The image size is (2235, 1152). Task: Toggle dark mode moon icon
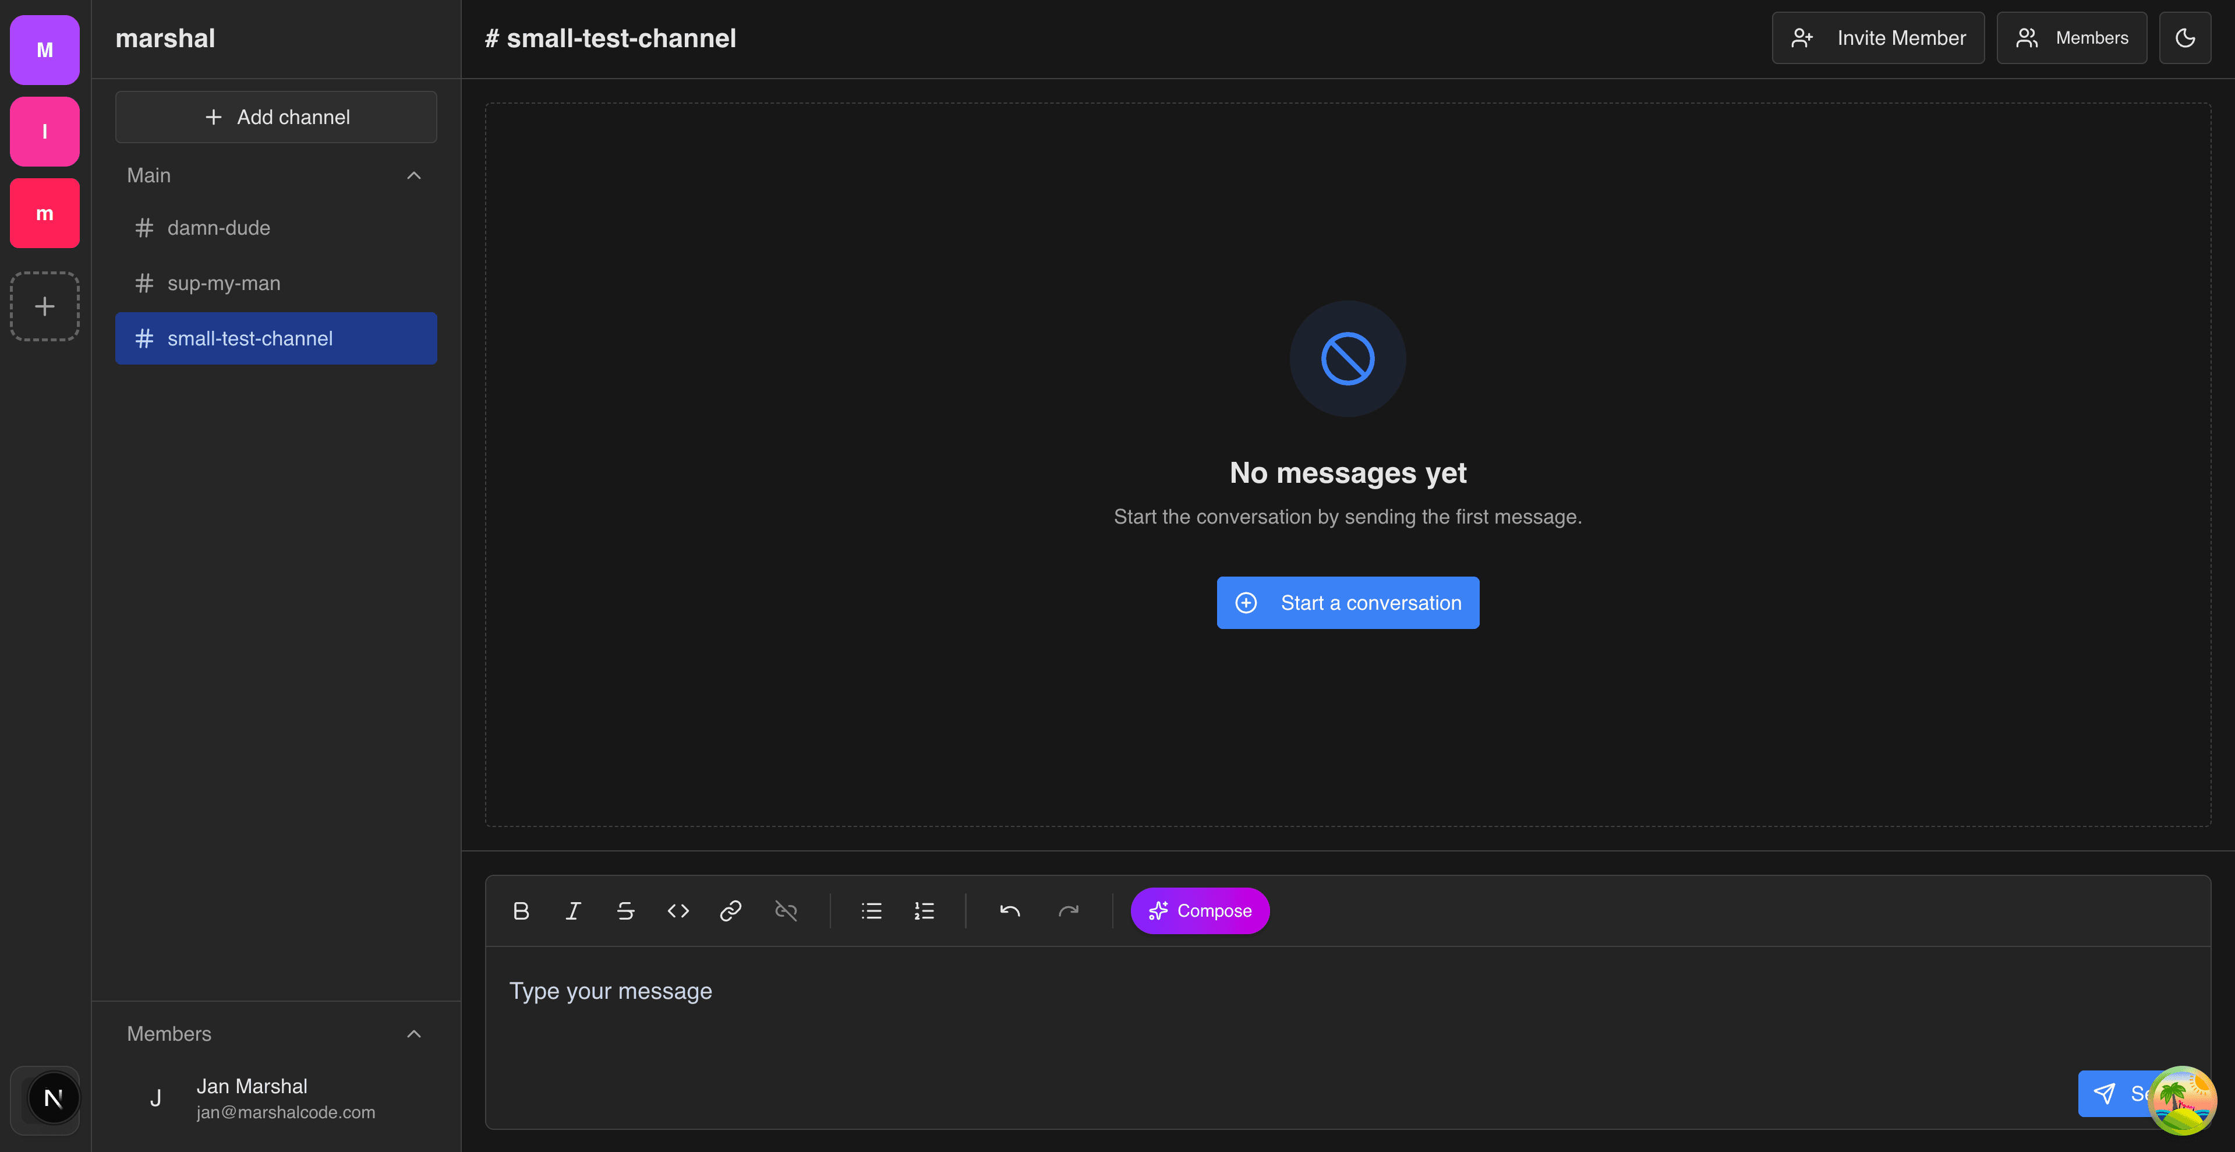pos(2185,37)
